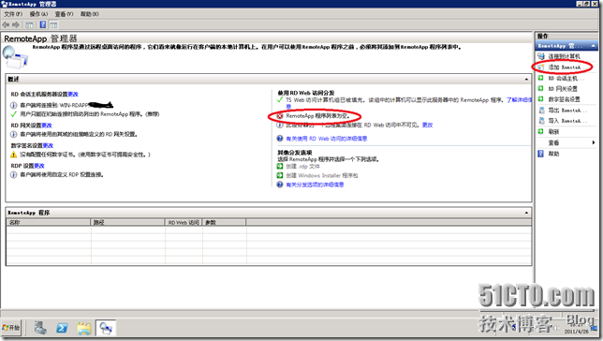Click the 帮助 action question-mark icon

point(540,154)
